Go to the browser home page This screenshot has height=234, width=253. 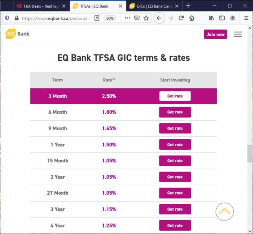coord(192,18)
